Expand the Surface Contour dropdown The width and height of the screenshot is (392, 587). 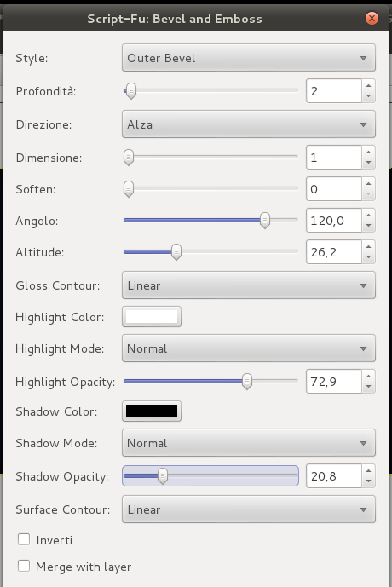pos(249,509)
